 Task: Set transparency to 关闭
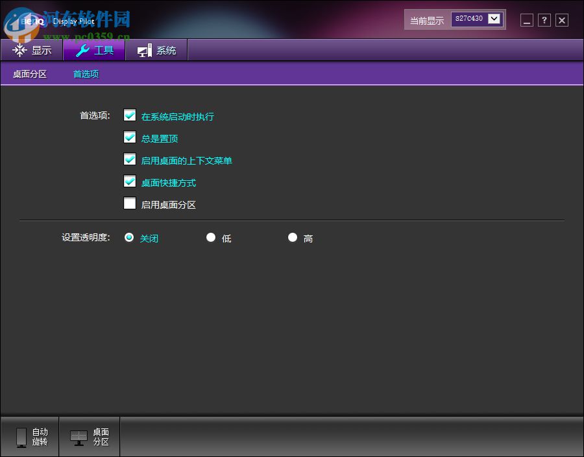pyautogui.click(x=129, y=237)
